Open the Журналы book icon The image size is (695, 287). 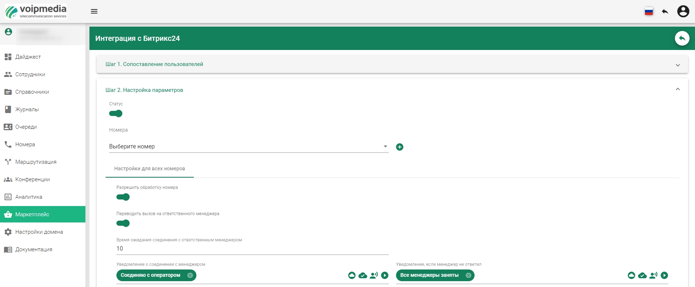tap(8, 109)
